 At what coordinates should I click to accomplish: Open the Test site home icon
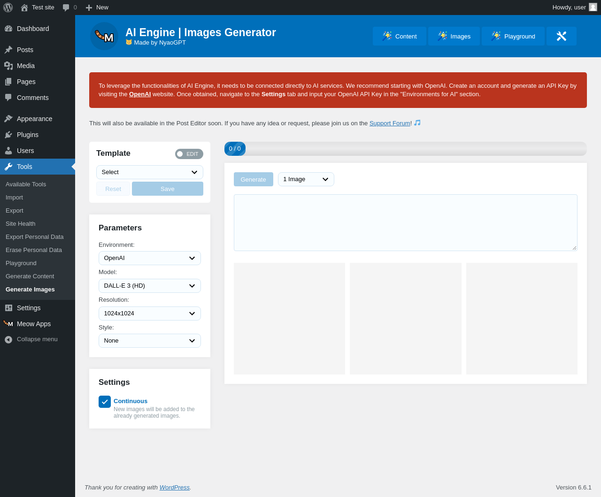click(x=24, y=8)
